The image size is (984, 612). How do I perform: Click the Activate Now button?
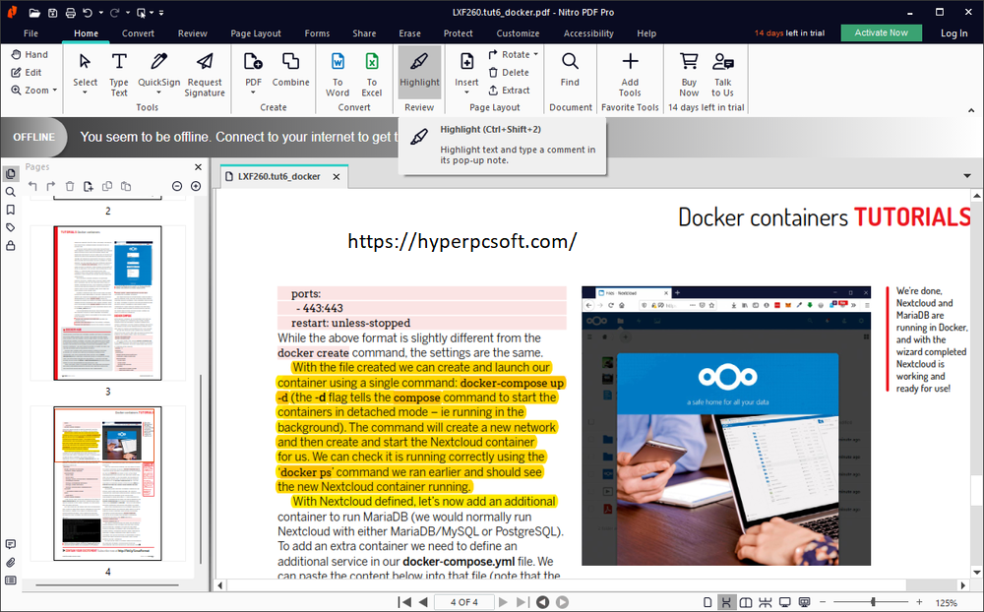pyautogui.click(x=881, y=32)
